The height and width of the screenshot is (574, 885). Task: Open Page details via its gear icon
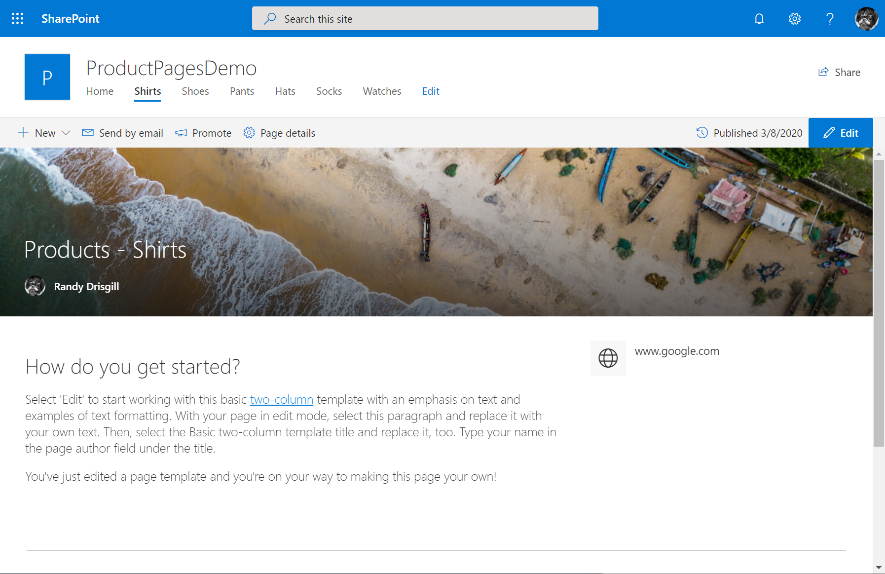250,132
